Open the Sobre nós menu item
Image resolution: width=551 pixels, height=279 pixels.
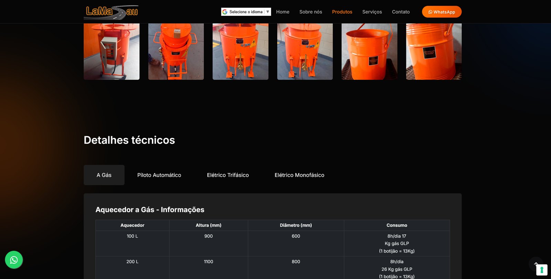[x=311, y=12]
